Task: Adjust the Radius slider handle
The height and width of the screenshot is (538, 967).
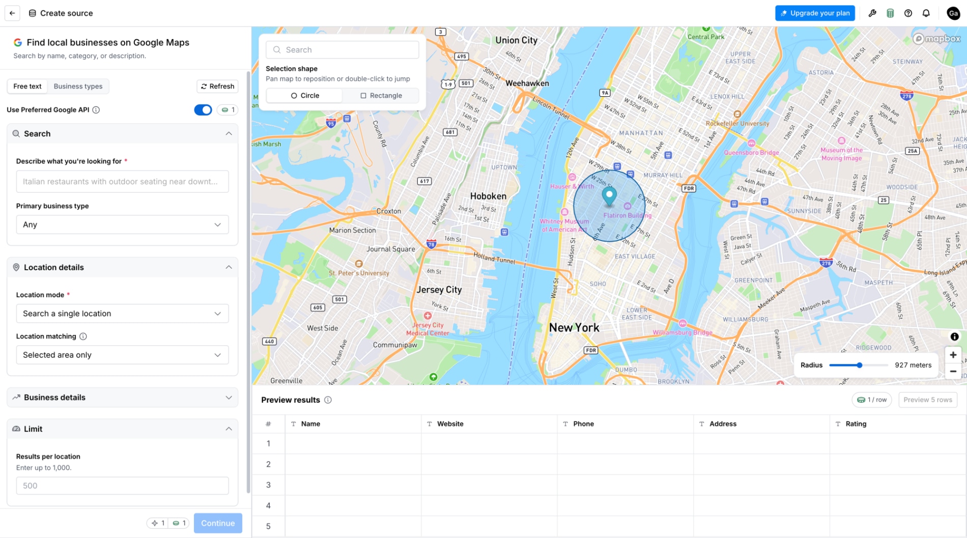Action: pos(860,365)
